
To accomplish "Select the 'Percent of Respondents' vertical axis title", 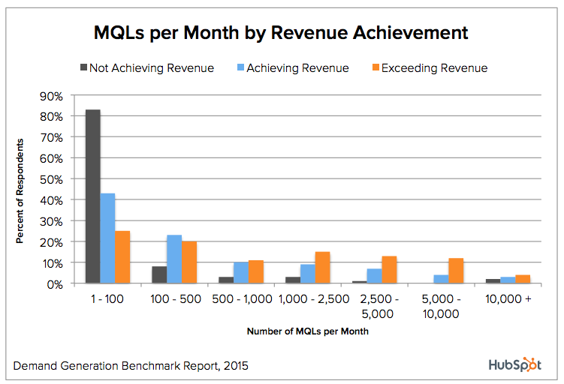I will point(22,190).
